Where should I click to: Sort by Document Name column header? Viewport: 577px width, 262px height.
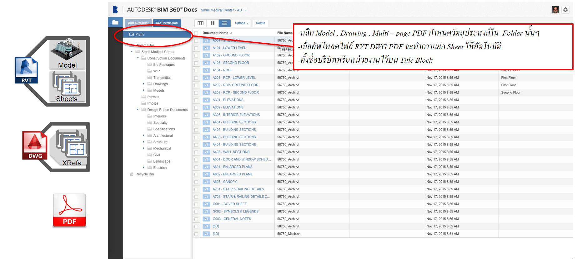click(x=216, y=33)
